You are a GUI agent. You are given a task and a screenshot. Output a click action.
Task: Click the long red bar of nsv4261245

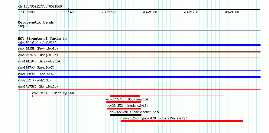(x=182, y=121)
